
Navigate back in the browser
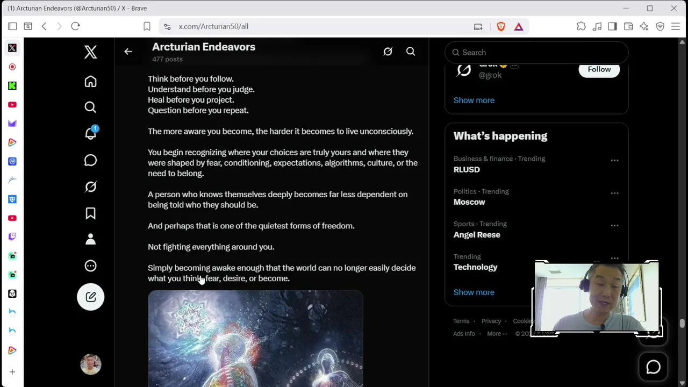(x=44, y=26)
